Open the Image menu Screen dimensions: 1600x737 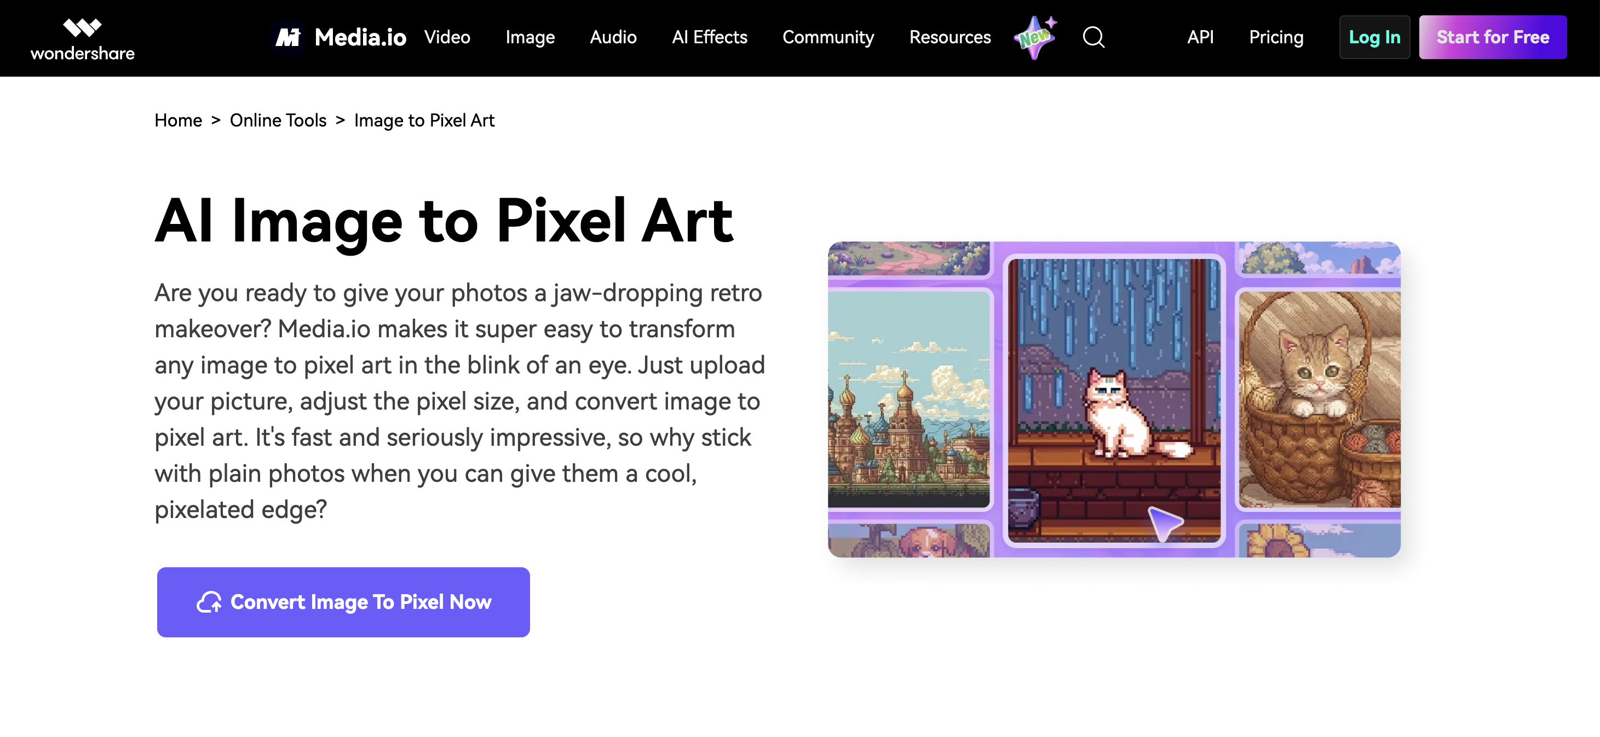[x=530, y=37]
